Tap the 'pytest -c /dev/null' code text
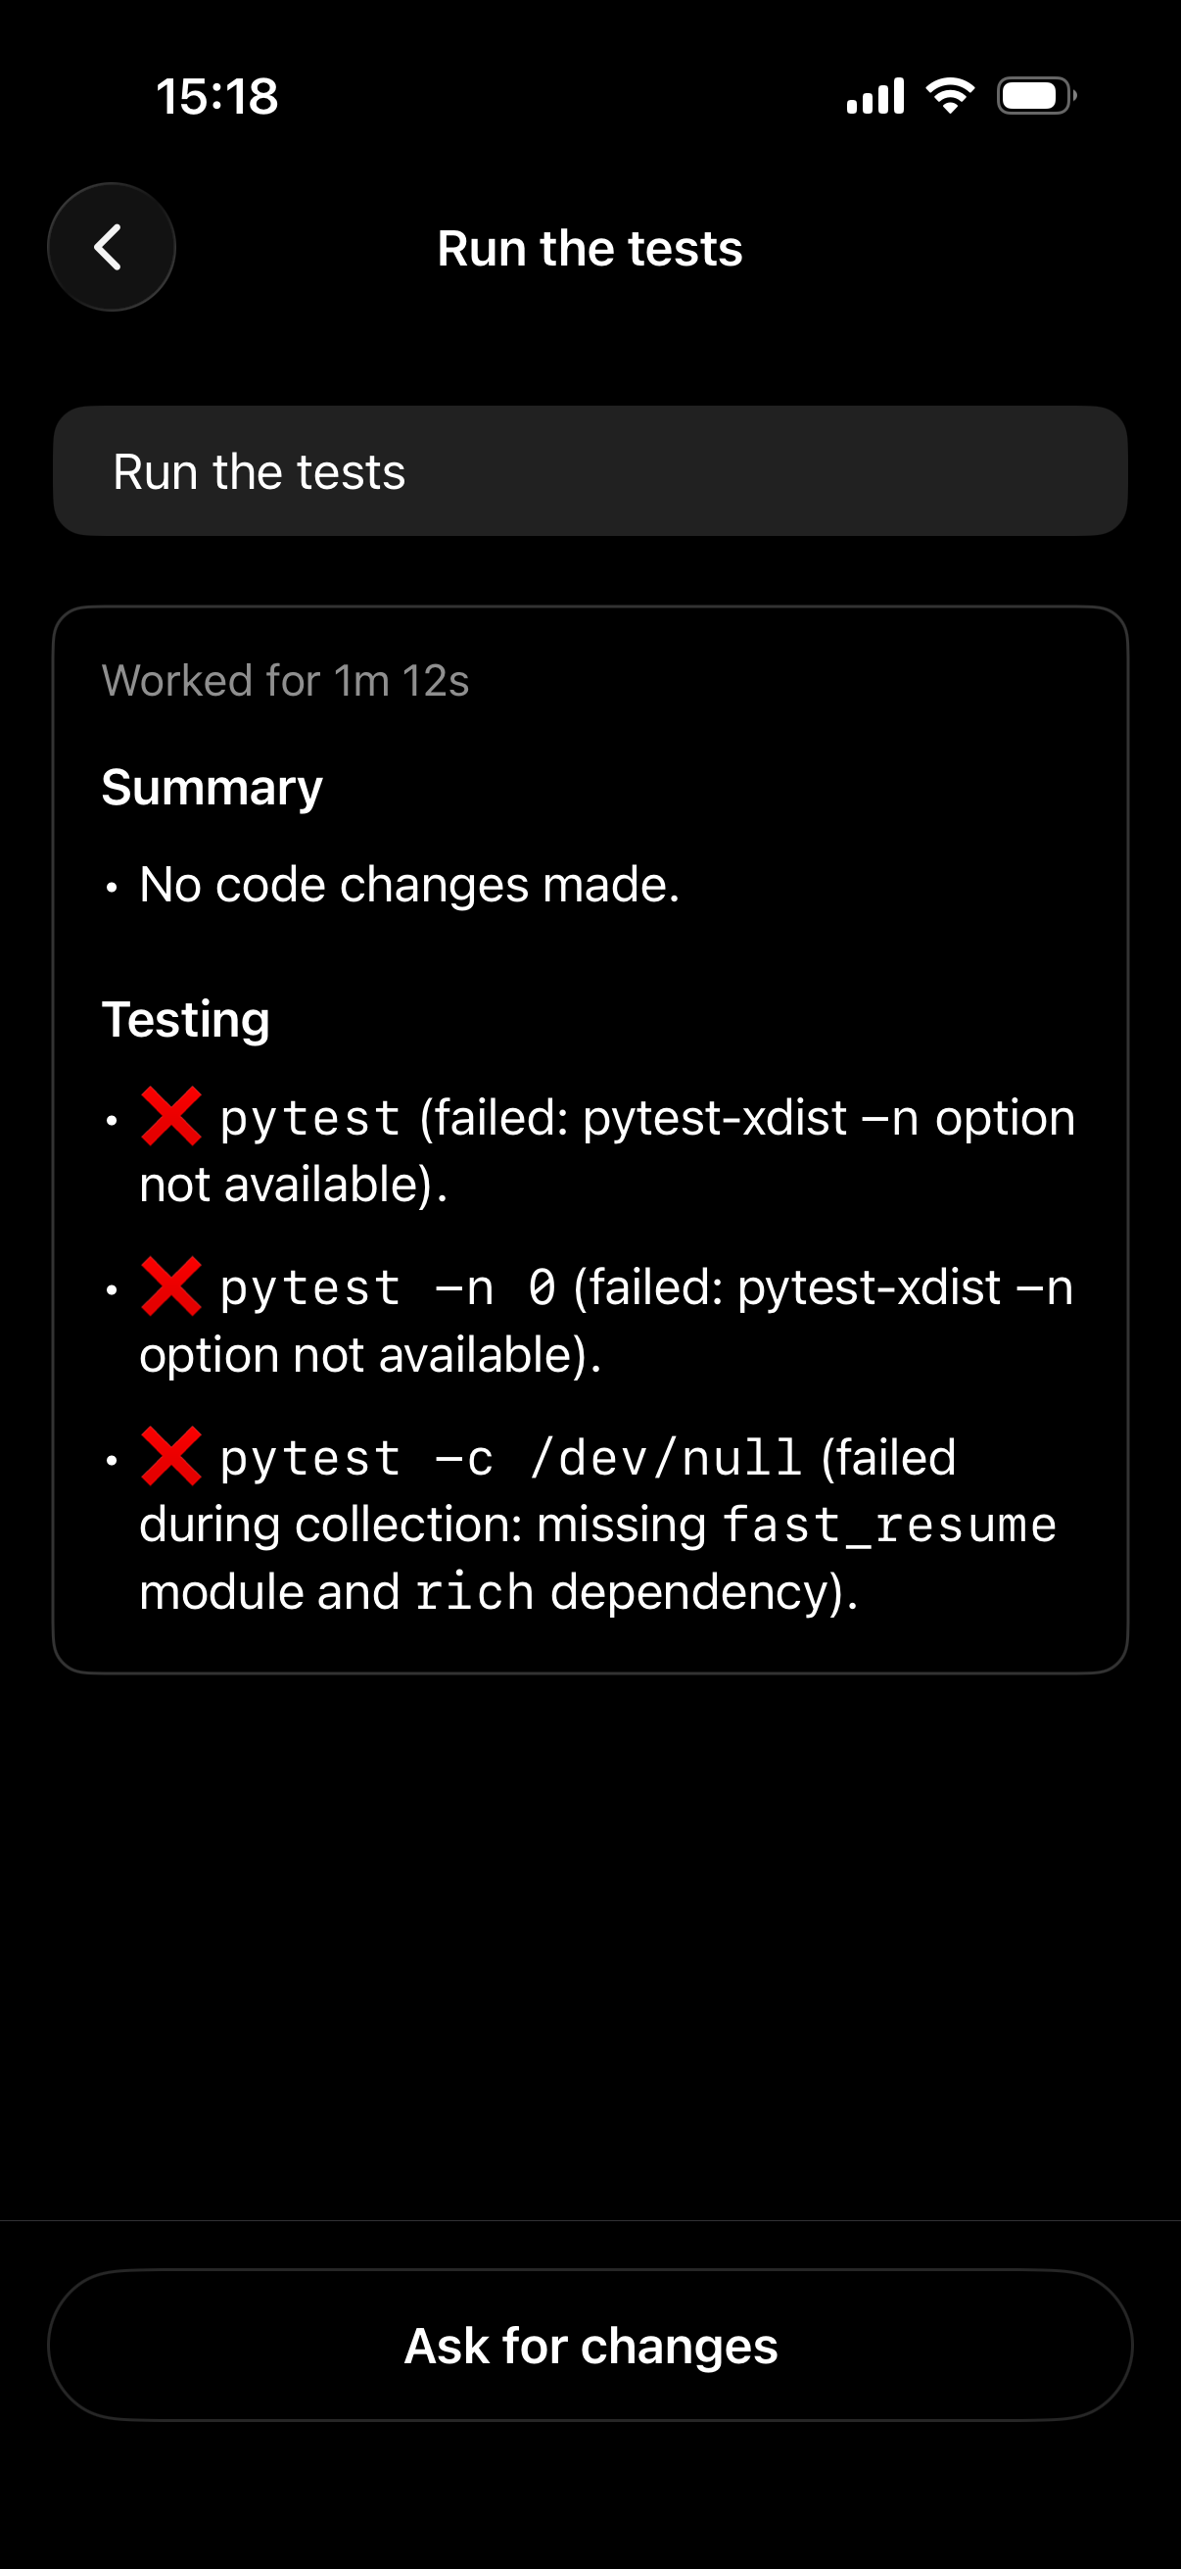 tap(510, 1459)
